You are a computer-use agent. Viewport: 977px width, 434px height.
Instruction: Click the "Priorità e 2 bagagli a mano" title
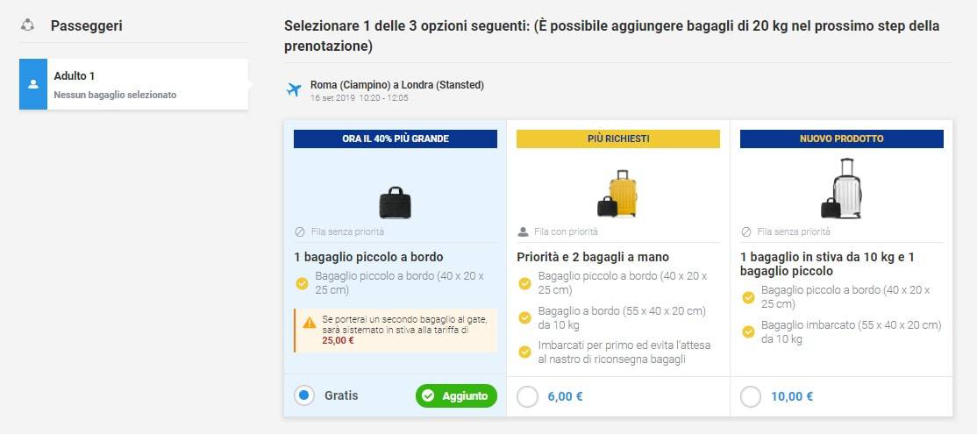593,257
